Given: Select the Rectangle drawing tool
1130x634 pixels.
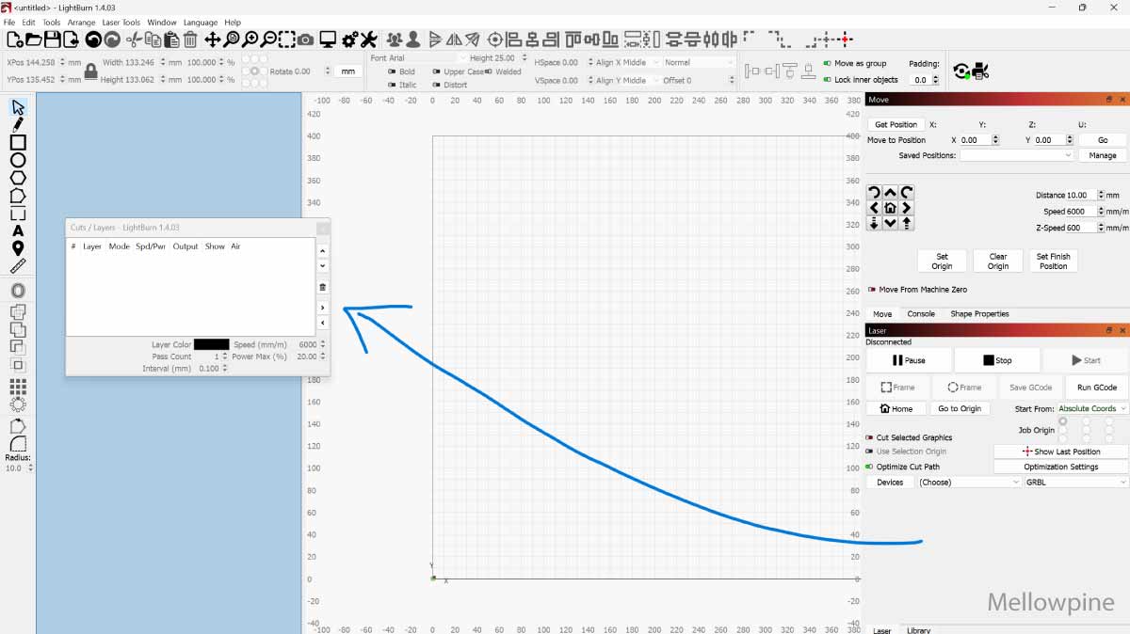Looking at the screenshot, I should tap(18, 142).
